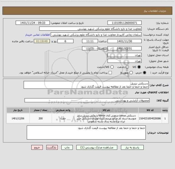Click the جزئیات اطلاعات نیاز header title

pyautogui.click(x=155, y=11)
